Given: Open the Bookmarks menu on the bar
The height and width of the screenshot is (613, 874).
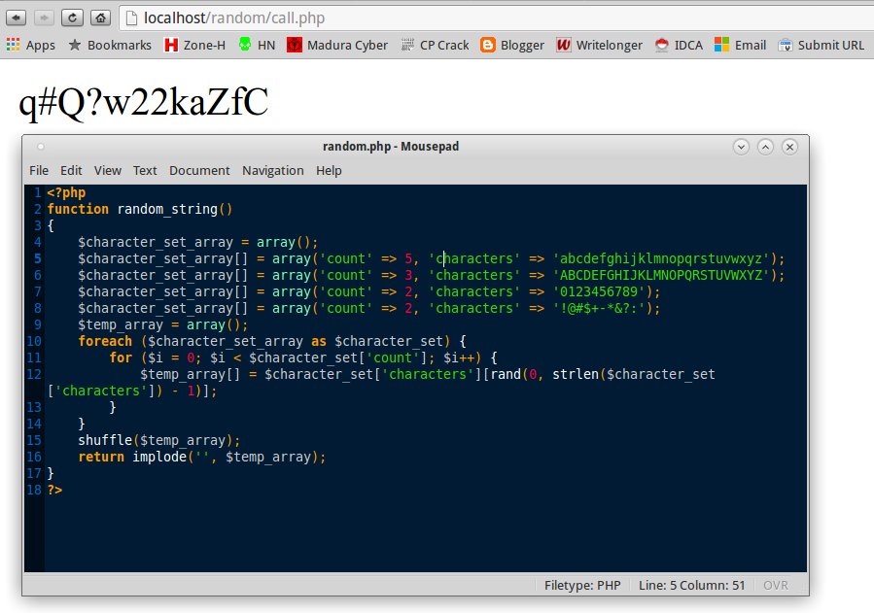Looking at the screenshot, I should (110, 44).
